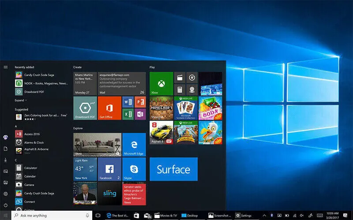Open Drawboard PDF in the Recently added list
The width and height of the screenshot is (353, 220).
[x=41, y=92]
